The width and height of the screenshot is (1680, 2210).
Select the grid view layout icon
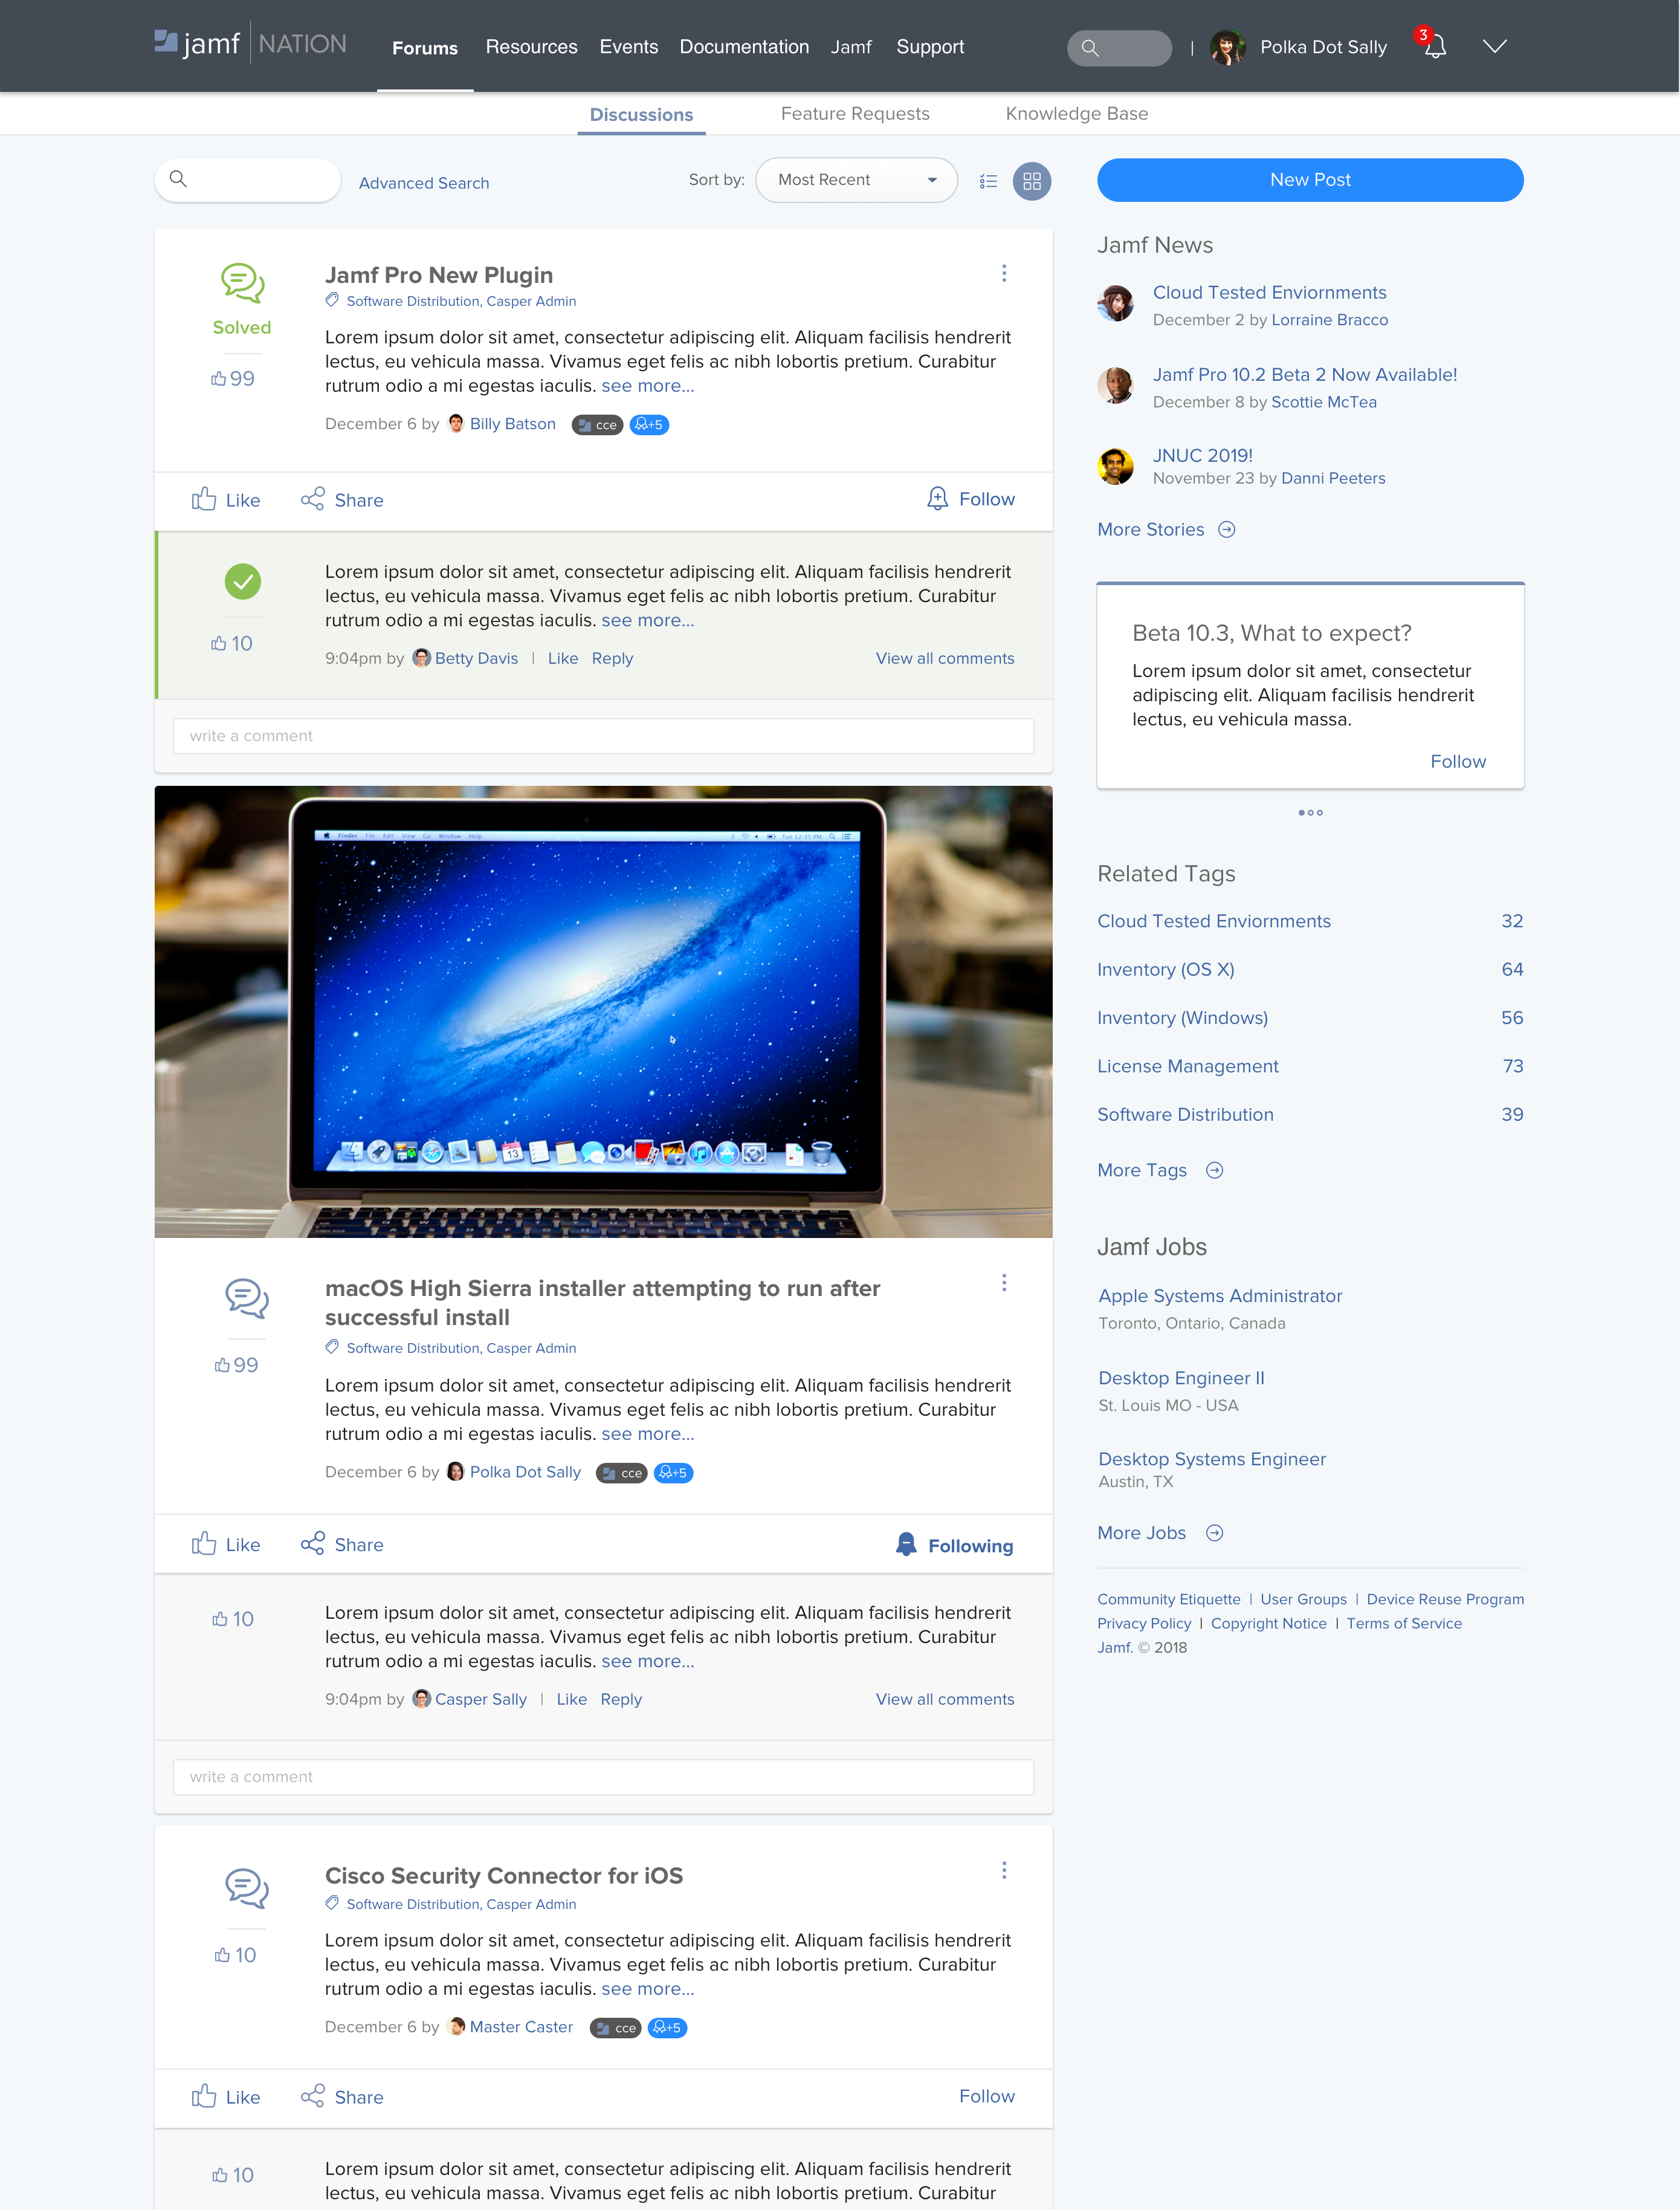[x=1032, y=181]
